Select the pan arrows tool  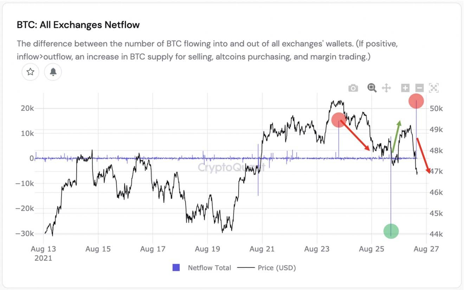[x=386, y=88]
